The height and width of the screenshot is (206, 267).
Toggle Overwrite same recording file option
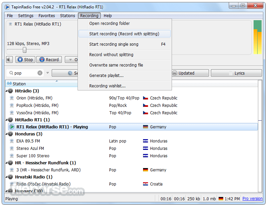click(x=125, y=65)
